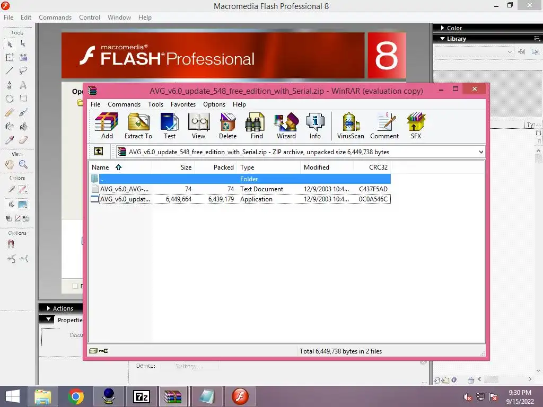Sort by the CRC32 column header
This screenshot has height=407, width=543.
click(x=372, y=167)
